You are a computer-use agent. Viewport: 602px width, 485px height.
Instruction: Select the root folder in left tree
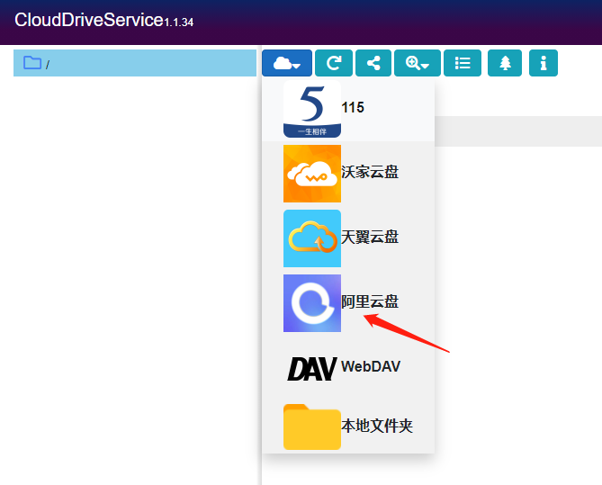click(x=135, y=64)
